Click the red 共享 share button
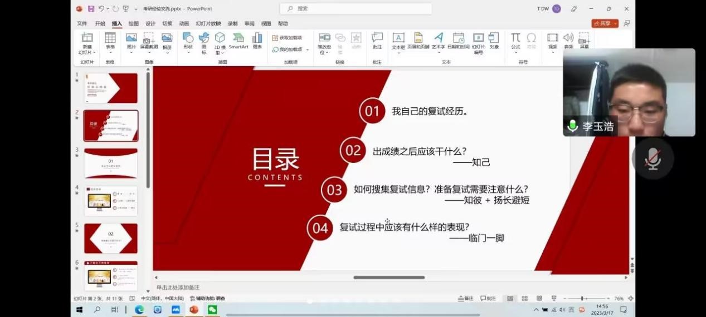706x317 pixels. [605, 23]
